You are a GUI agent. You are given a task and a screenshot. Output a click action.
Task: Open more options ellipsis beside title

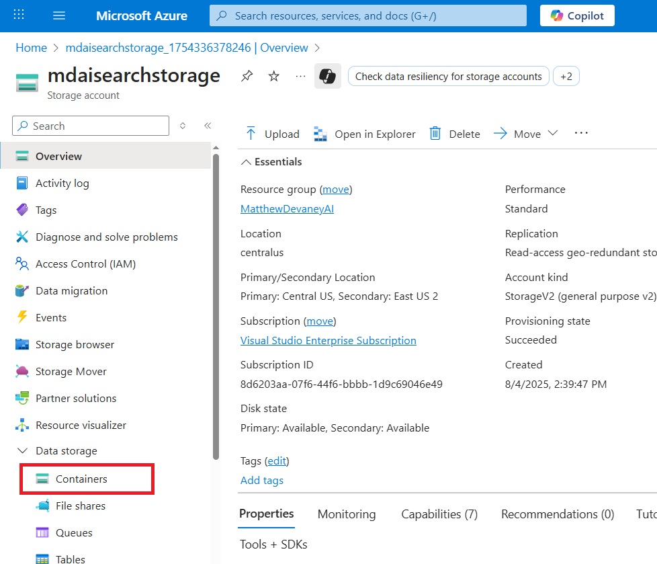[x=300, y=77]
